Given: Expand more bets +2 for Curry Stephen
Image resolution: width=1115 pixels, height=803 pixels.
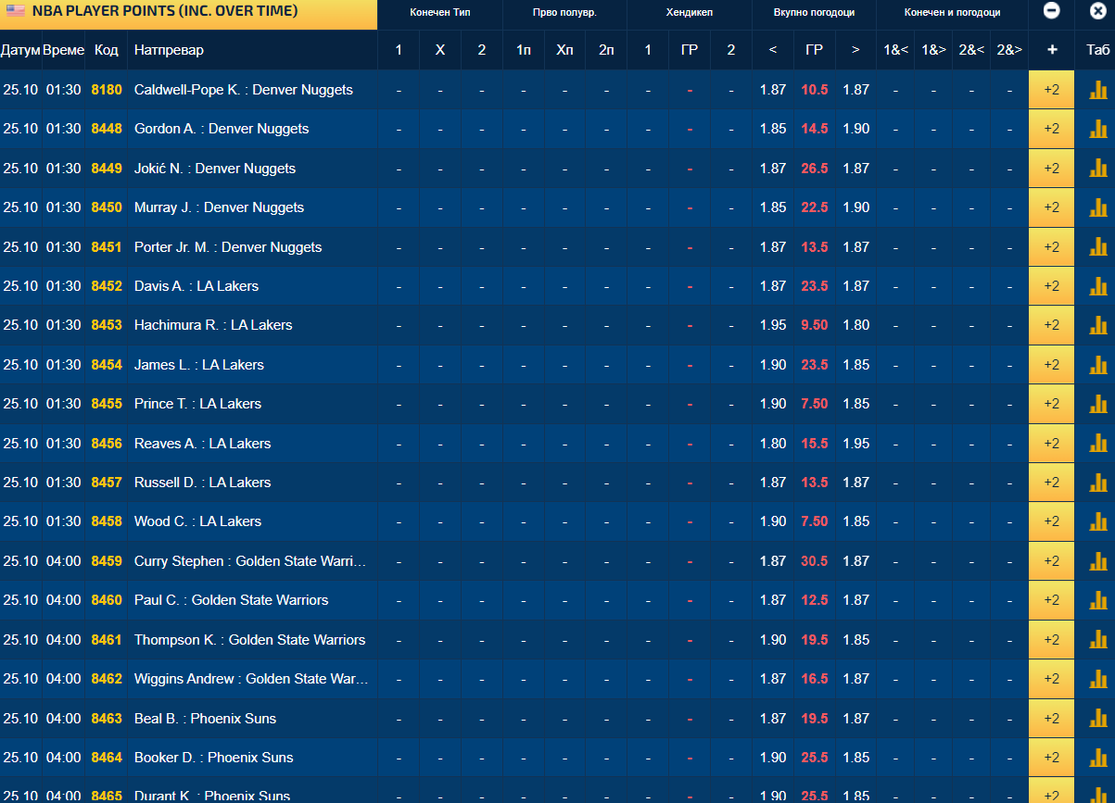Looking at the screenshot, I should [x=1051, y=561].
